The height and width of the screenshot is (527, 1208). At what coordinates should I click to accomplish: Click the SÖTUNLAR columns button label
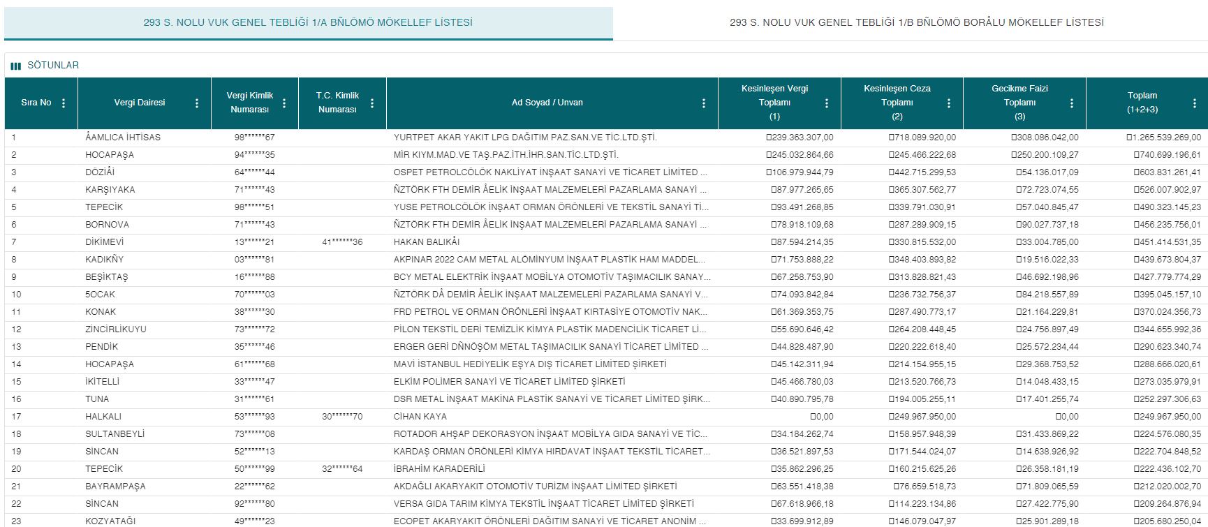[53, 65]
